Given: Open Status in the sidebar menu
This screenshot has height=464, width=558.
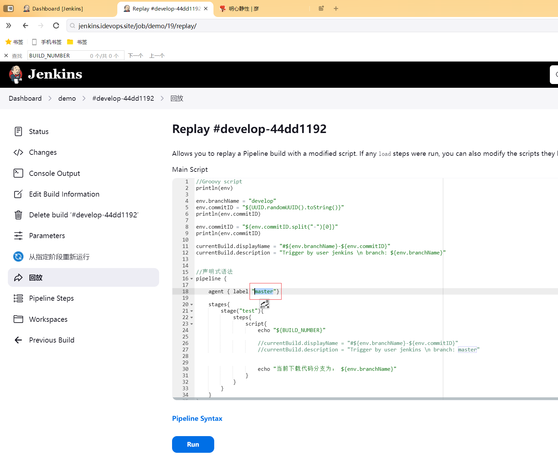Looking at the screenshot, I should (39, 132).
